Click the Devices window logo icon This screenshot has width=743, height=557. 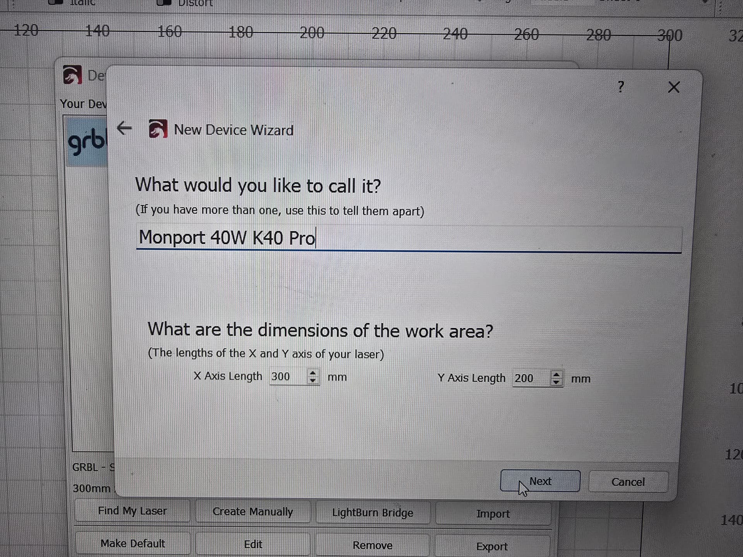coord(72,74)
